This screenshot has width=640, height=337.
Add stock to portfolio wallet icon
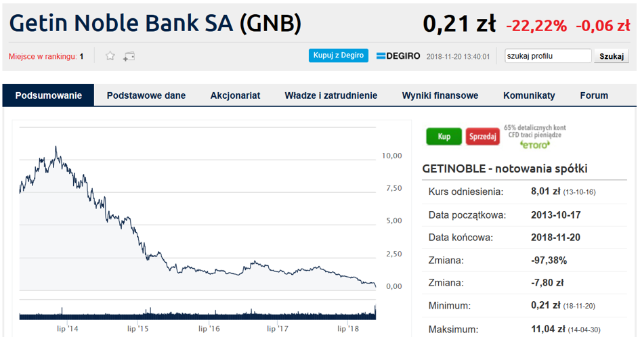pyautogui.click(x=129, y=56)
